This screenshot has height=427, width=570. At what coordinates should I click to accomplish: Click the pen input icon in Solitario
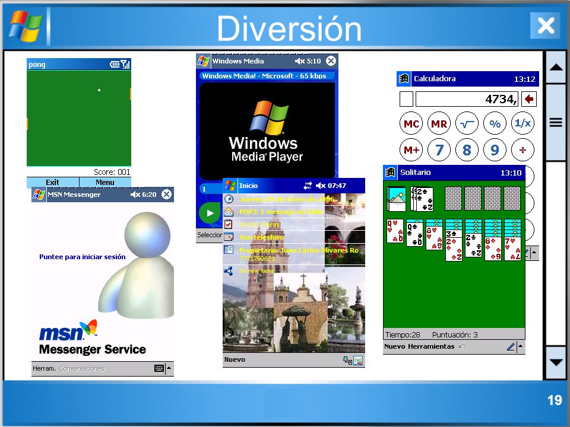click(x=511, y=346)
